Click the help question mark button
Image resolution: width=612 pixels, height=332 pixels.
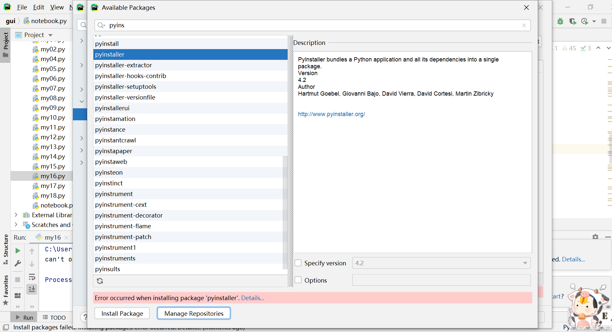tap(85, 317)
